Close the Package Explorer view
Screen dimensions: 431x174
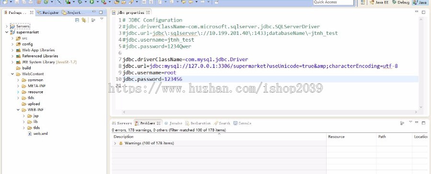[32, 12]
